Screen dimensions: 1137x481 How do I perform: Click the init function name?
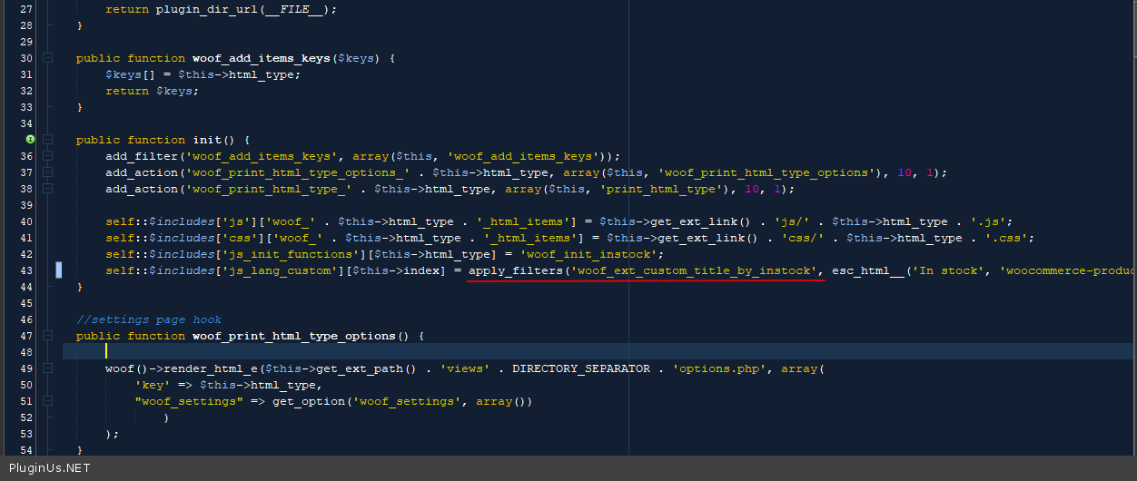point(206,140)
